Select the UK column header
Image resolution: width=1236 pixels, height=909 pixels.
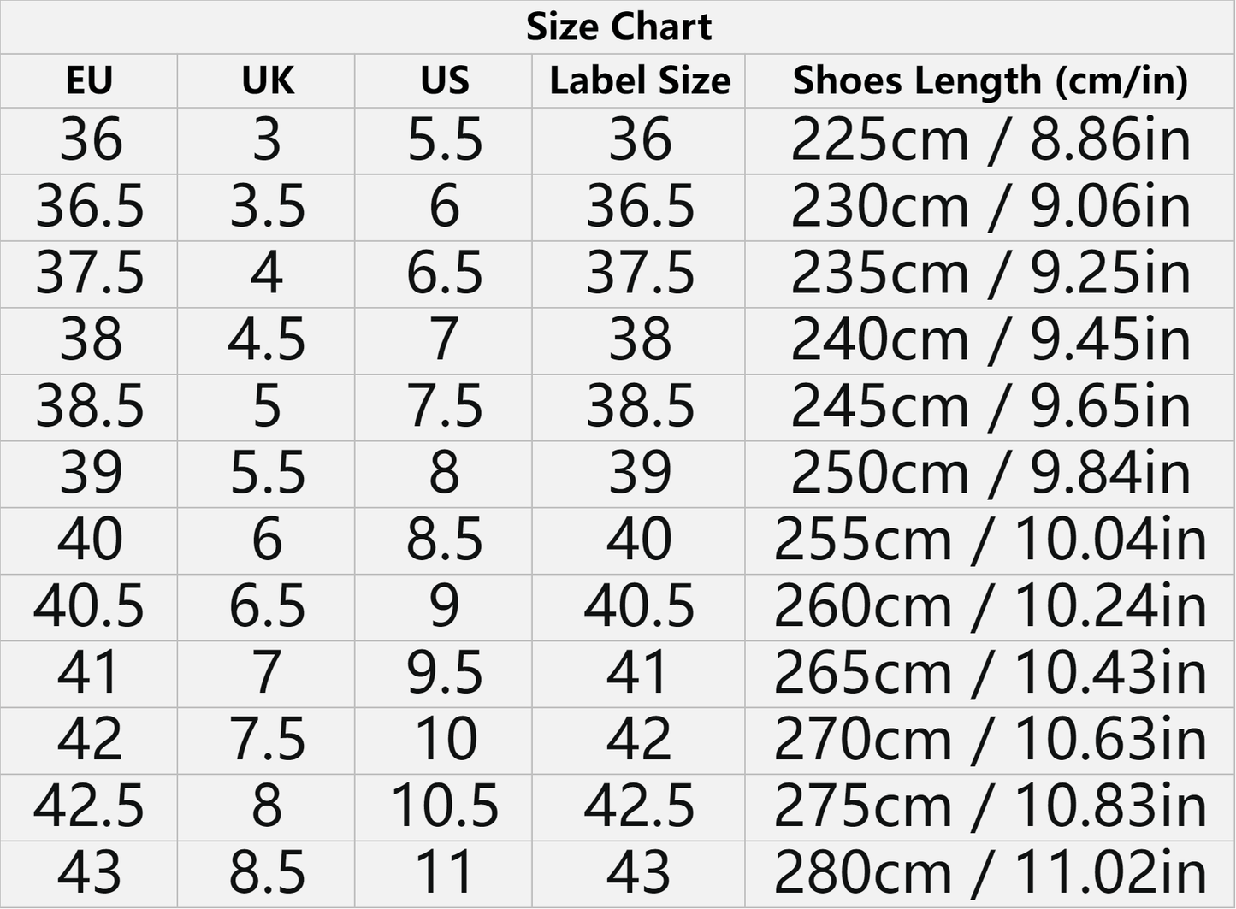coord(267,81)
